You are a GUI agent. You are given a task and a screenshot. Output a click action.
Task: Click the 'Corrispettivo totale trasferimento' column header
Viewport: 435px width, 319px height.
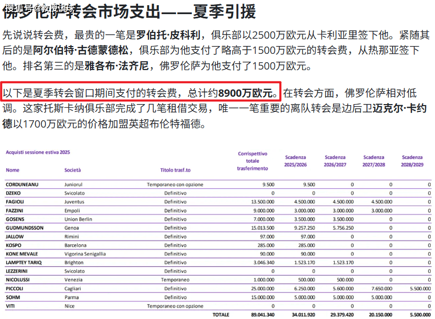tap(253, 161)
